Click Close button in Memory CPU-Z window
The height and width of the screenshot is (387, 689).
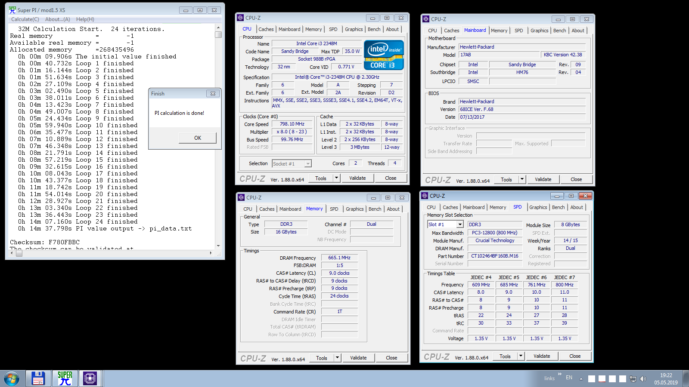point(391,358)
